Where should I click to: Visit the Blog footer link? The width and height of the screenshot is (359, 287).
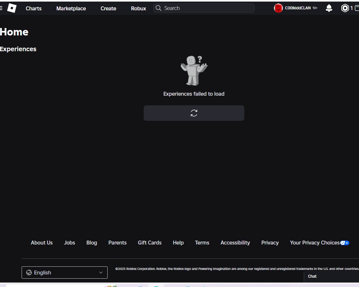pos(92,243)
